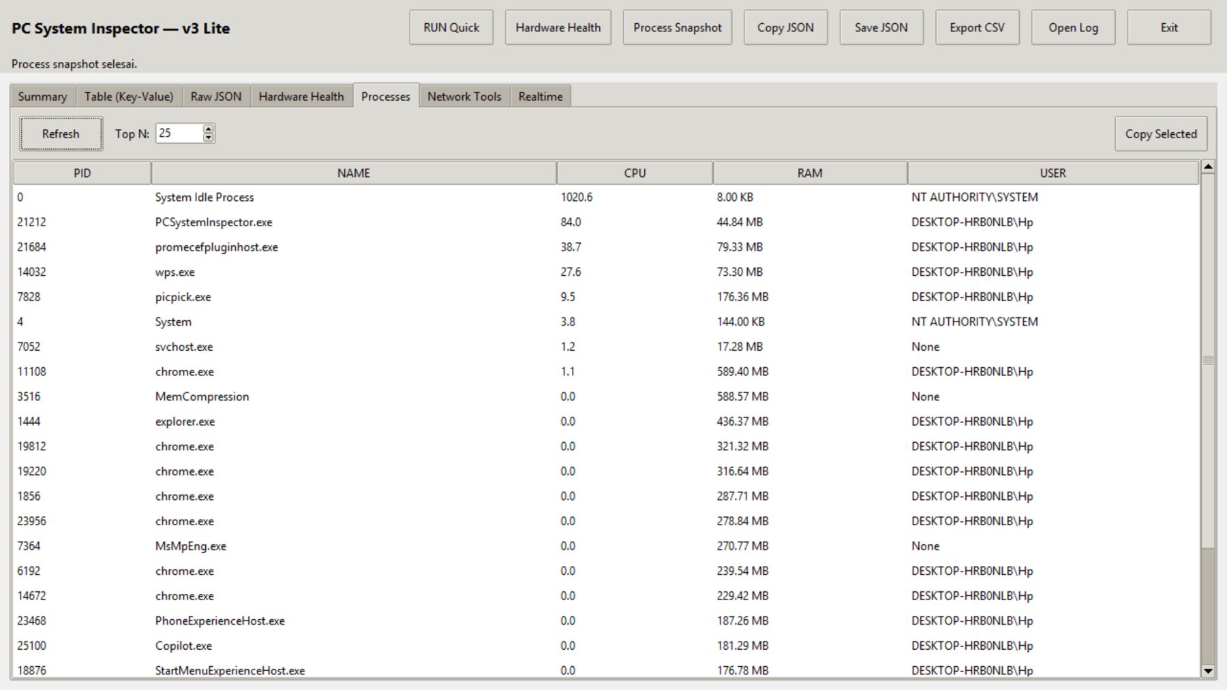Screen dimensions: 1227x690
Task: Copy JSON output to clipboard
Action: 785,27
